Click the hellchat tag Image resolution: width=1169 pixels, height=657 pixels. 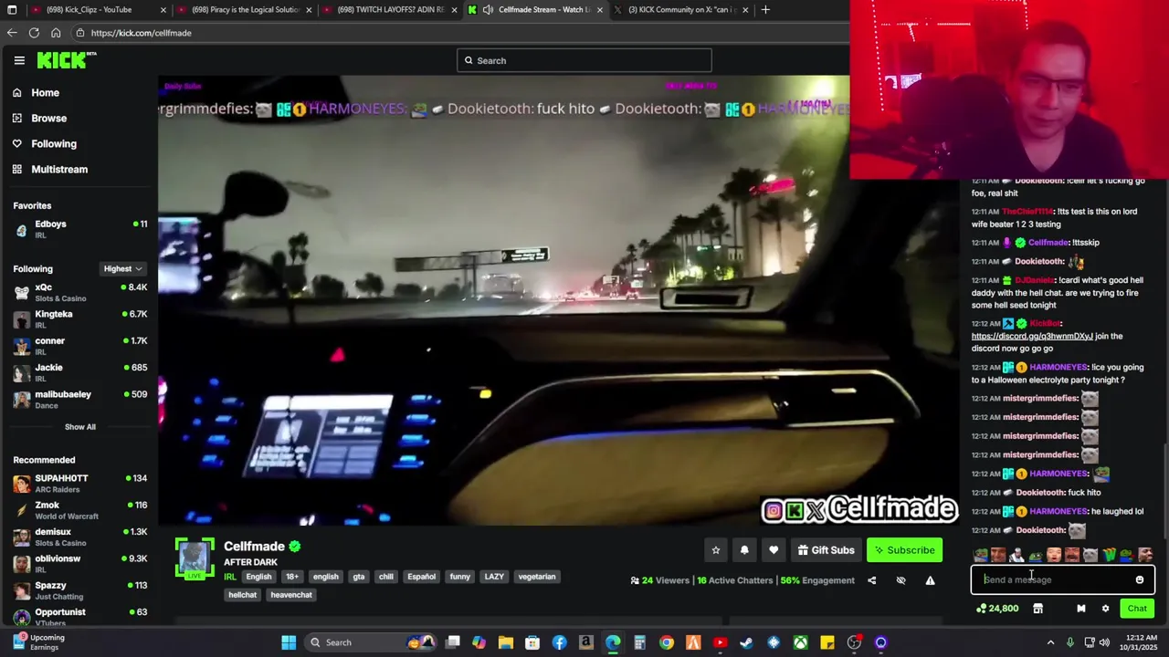coord(243,595)
